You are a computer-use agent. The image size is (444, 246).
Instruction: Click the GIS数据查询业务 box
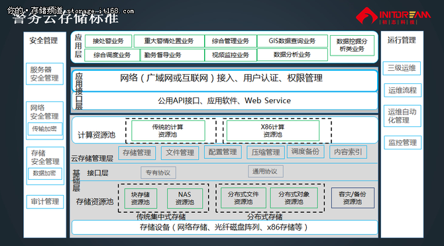click(292, 41)
